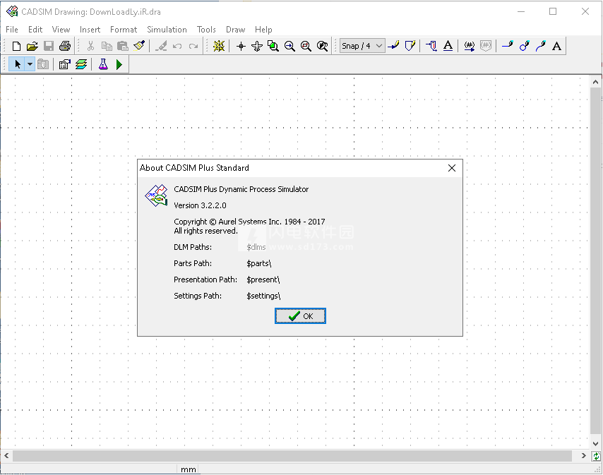This screenshot has height=475, width=603.
Task: Click the grayed-out eraser pen icon
Action: click(161, 46)
